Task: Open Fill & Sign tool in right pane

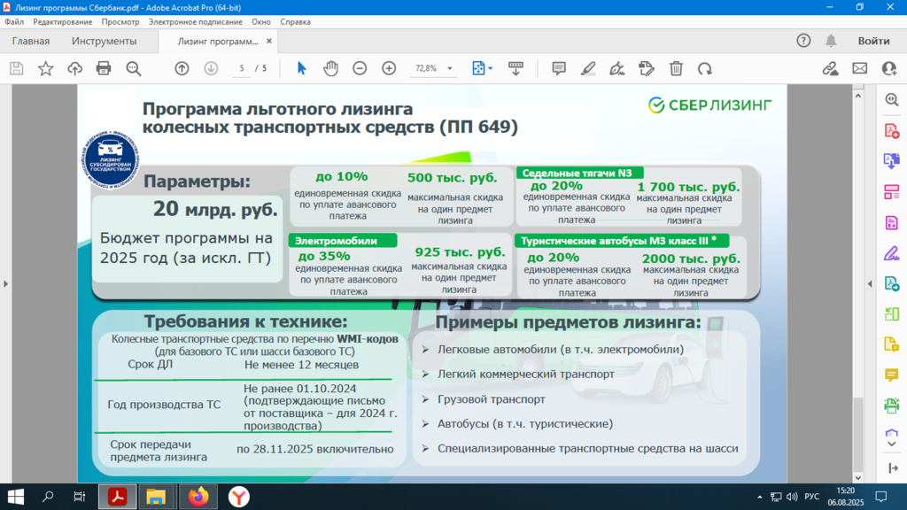Action: [891, 252]
